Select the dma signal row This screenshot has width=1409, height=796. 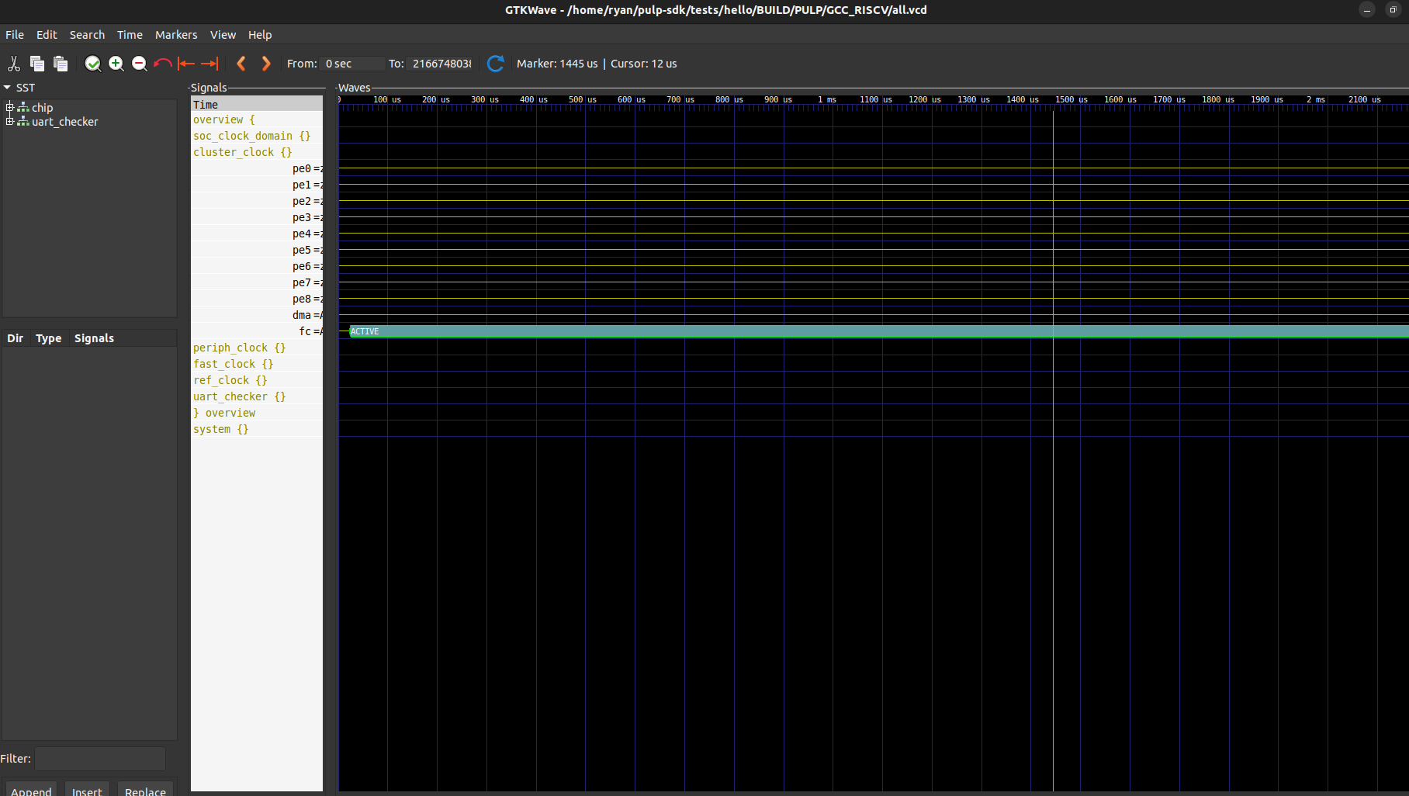(257, 315)
